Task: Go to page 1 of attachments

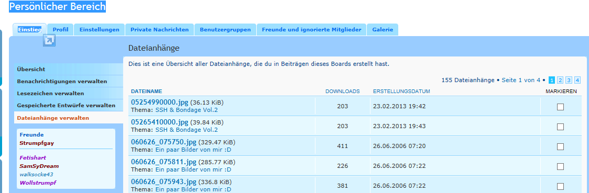Action: [x=551, y=80]
